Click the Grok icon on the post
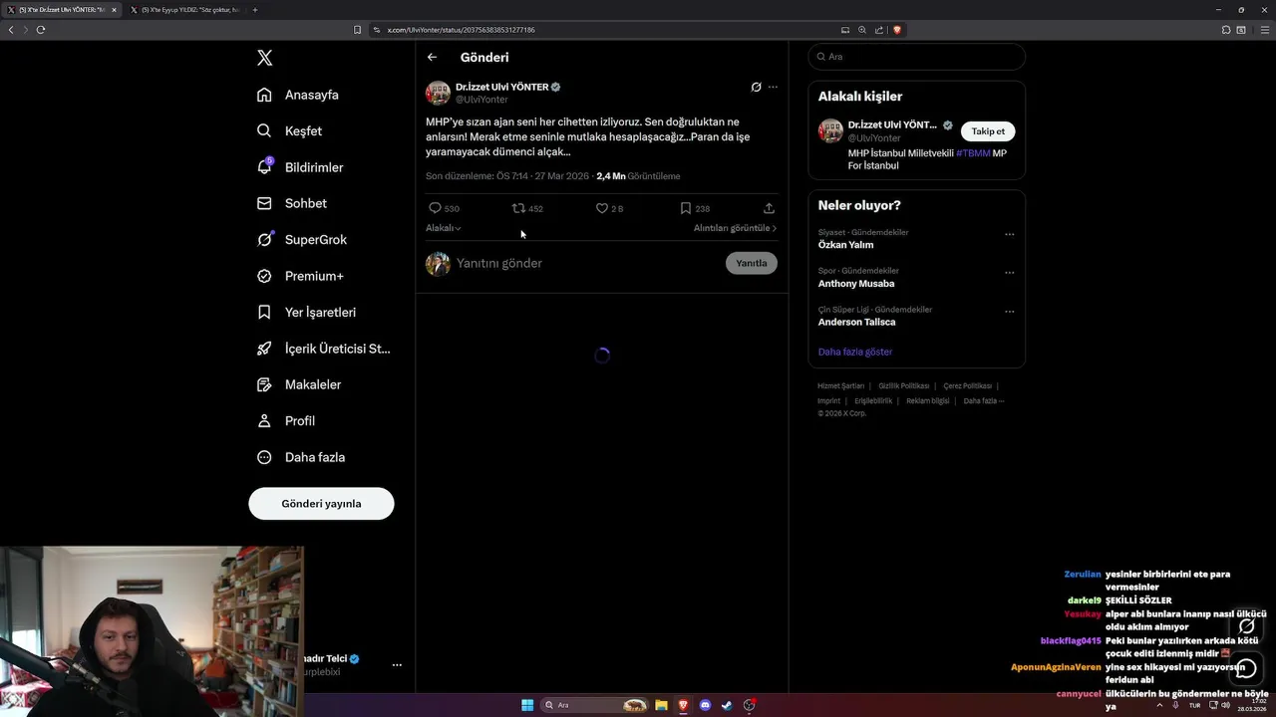This screenshot has height=717, width=1276. [756, 87]
